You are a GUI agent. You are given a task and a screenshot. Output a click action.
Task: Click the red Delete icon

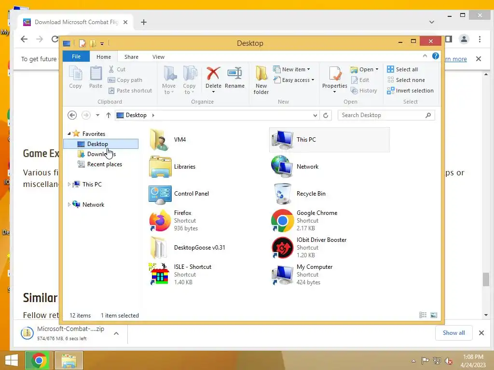tap(213, 73)
